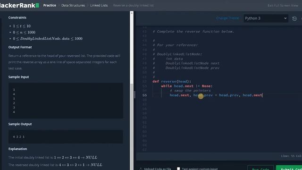Click the Sample Input code box
Screen dimensions: 302x170
[x=66, y=101]
